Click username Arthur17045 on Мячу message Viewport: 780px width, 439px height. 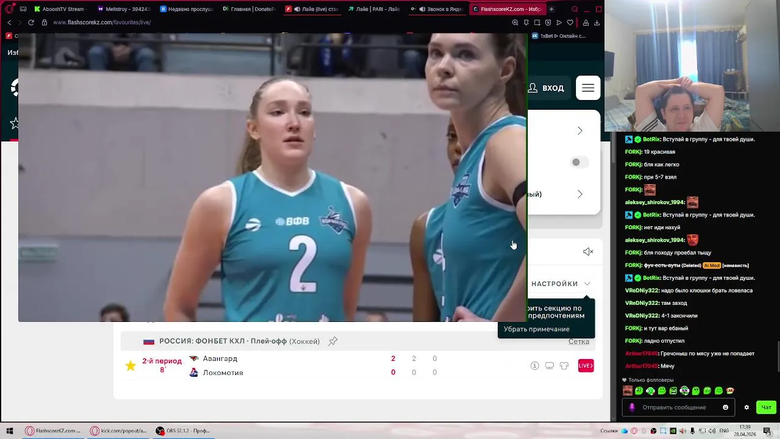pyautogui.click(x=641, y=366)
